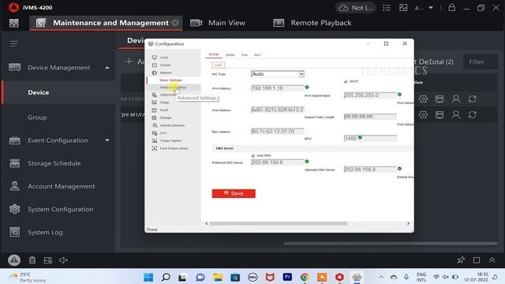The image size is (505, 284).
Task: Toggle the alarm pop-up image icon
Action: pos(48,260)
